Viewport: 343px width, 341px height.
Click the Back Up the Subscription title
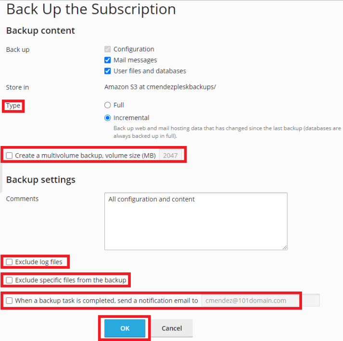click(91, 9)
